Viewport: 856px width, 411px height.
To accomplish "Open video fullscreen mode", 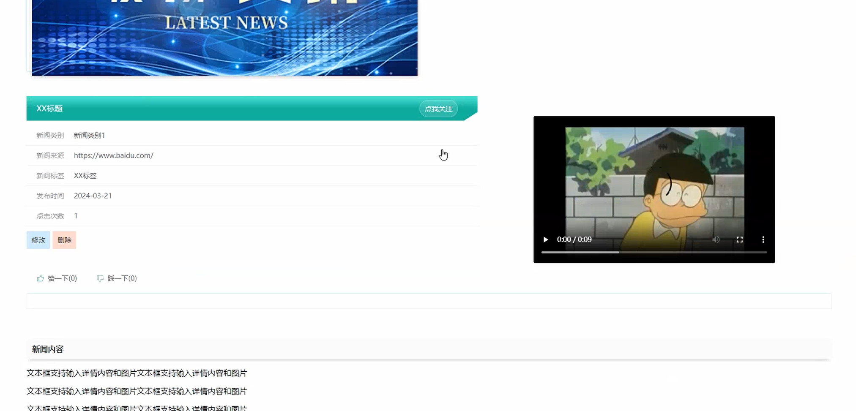I will pyautogui.click(x=739, y=240).
